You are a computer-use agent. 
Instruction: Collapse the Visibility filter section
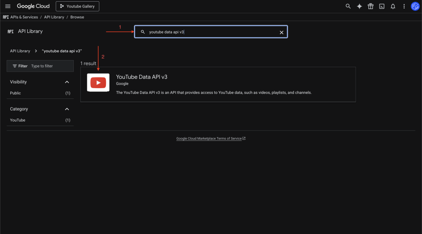[x=67, y=82]
